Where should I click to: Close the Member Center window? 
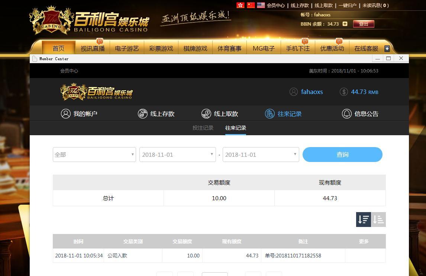(401, 58)
